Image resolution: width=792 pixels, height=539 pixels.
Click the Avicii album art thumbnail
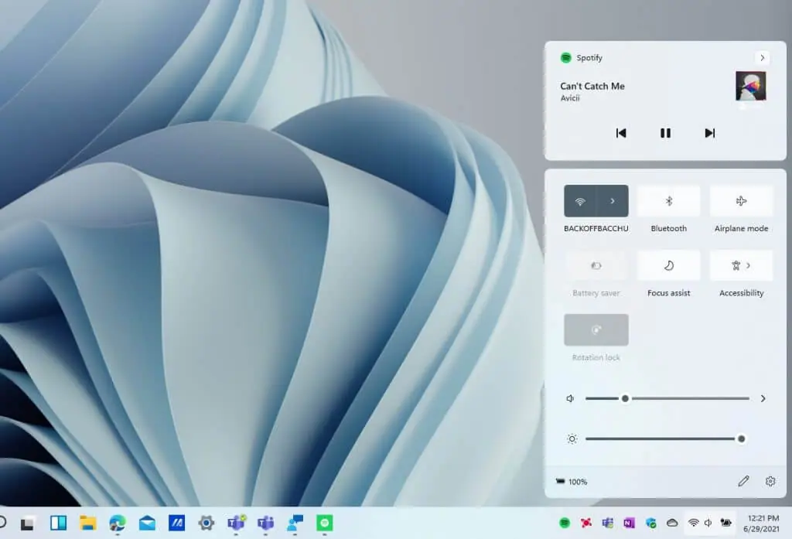(750, 86)
